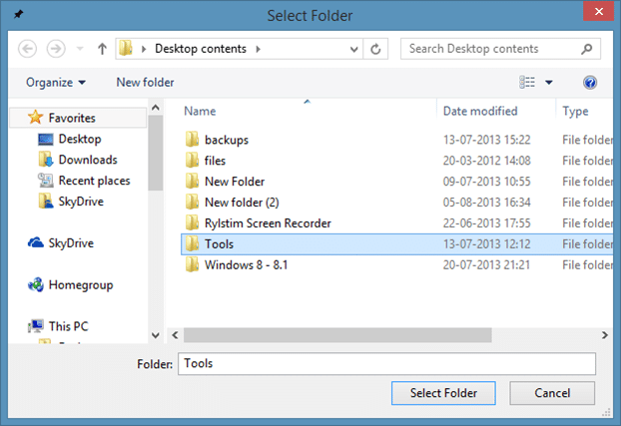This screenshot has height=426, width=621.
Task: Click the Favorites star icon
Action: 35,117
